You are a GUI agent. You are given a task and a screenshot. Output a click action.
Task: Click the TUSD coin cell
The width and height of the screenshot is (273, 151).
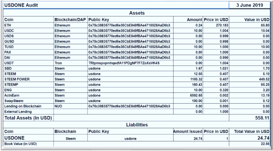(x=28, y=47)
